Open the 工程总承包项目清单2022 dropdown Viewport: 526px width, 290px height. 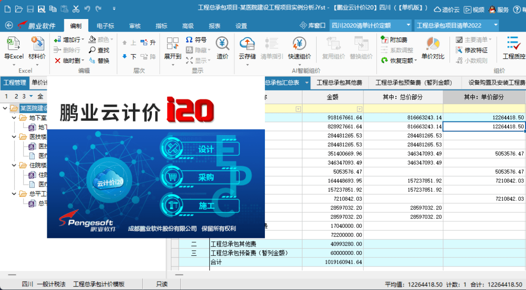(x=495, y=25)
